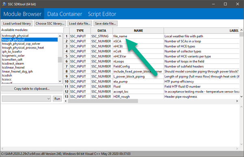Click Fluid name cell

[138, 87]
